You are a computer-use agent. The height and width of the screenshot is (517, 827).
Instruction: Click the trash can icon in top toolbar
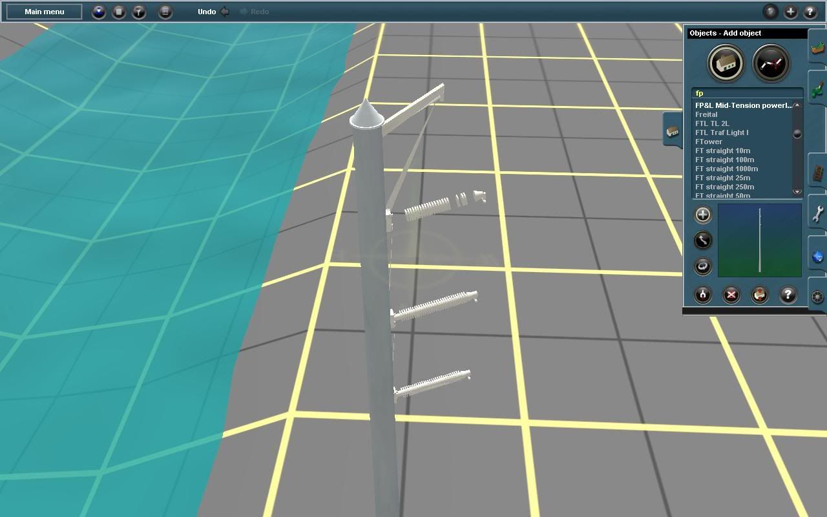(165, 12)
